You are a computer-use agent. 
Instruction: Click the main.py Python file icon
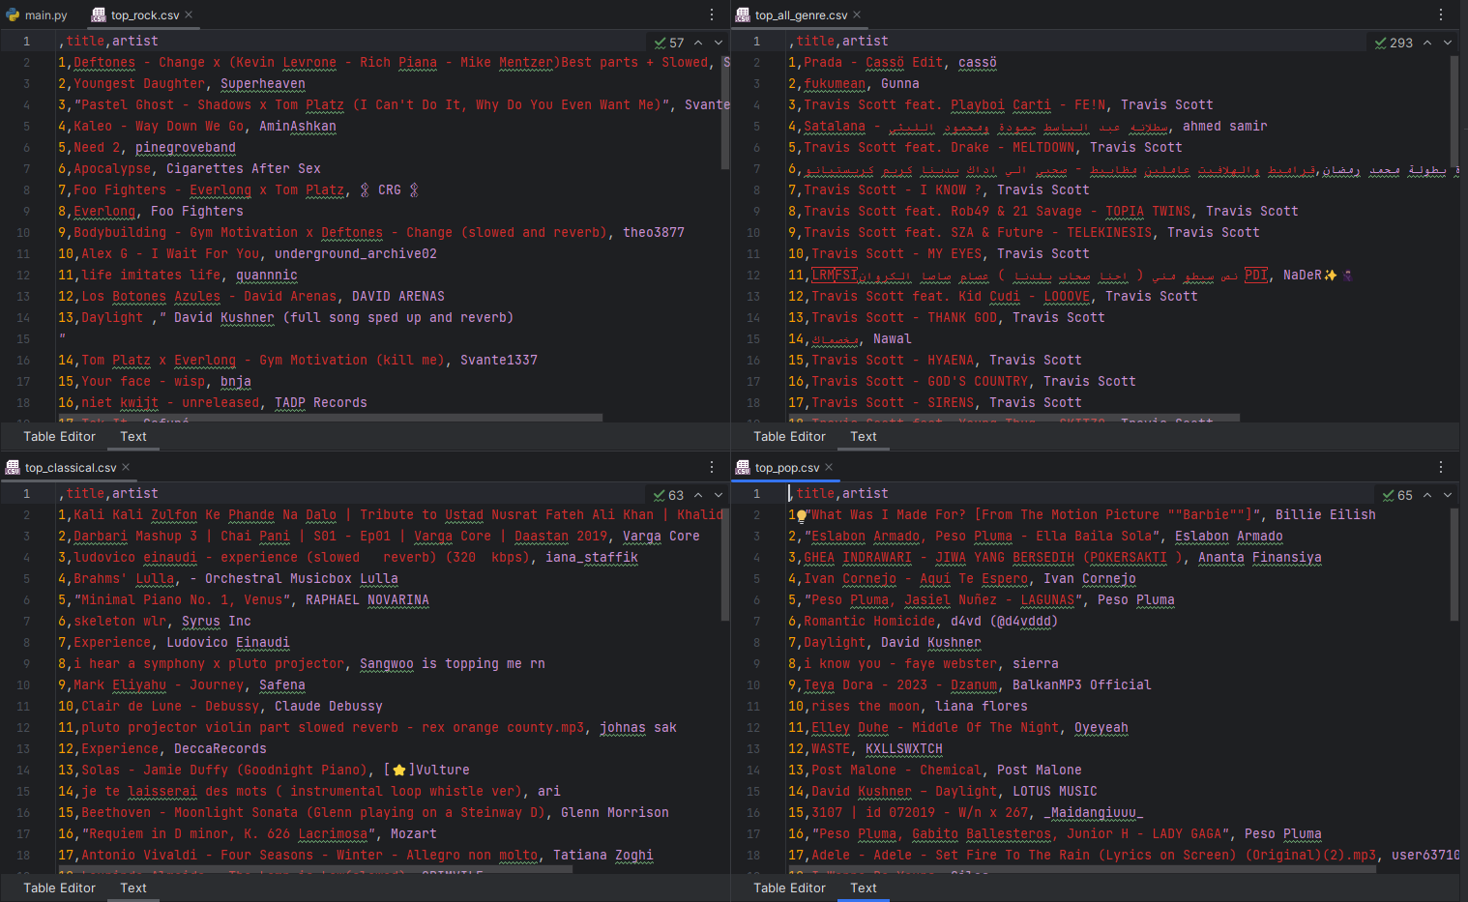(x=13, y=15)
